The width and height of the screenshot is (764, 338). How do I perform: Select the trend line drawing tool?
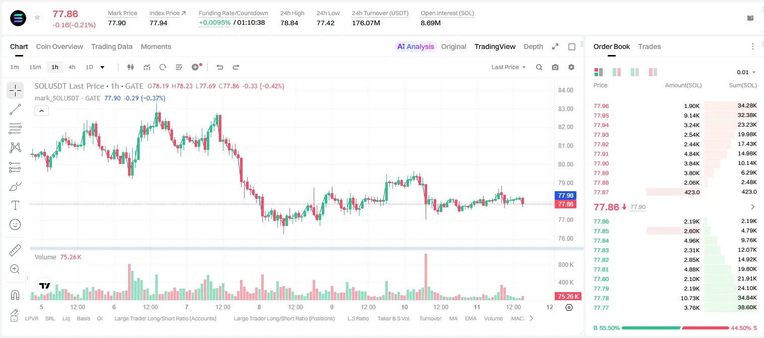15,109
